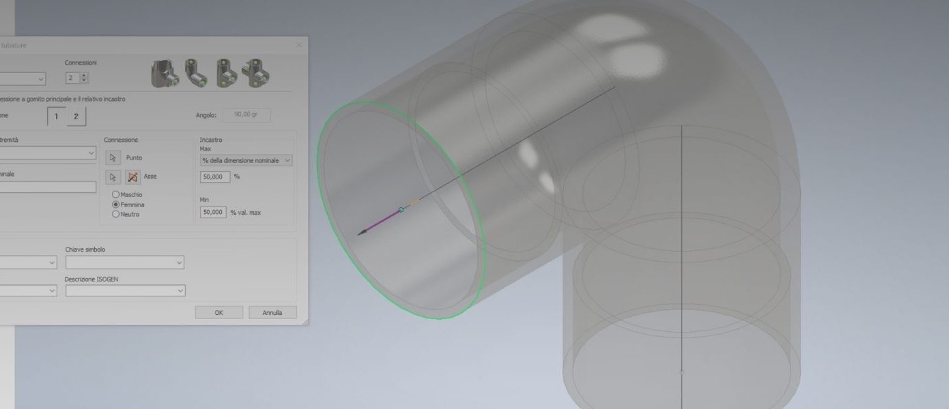
Task: Select the Femmina radio button
Action: [115, 204]
